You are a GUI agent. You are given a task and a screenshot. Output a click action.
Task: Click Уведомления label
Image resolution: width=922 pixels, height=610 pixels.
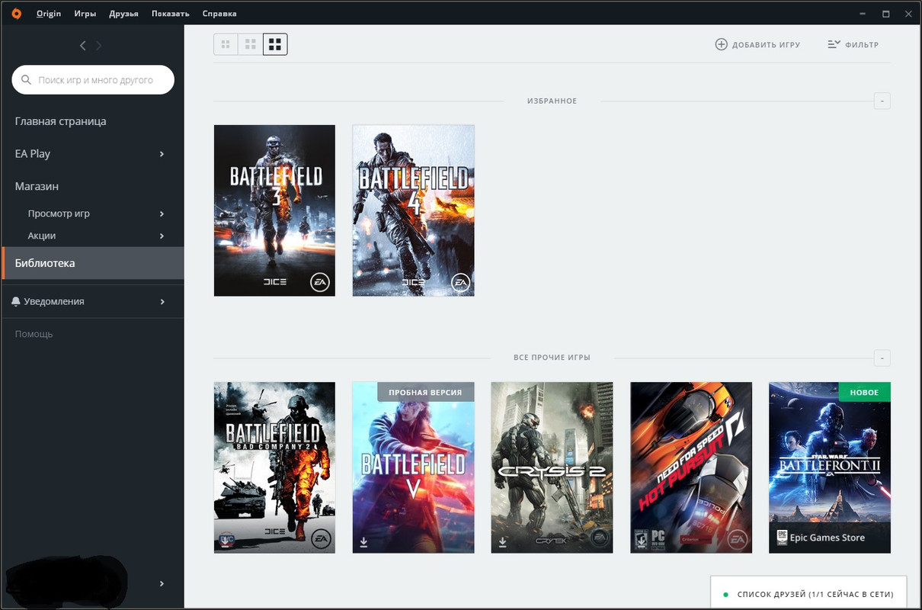54,302
